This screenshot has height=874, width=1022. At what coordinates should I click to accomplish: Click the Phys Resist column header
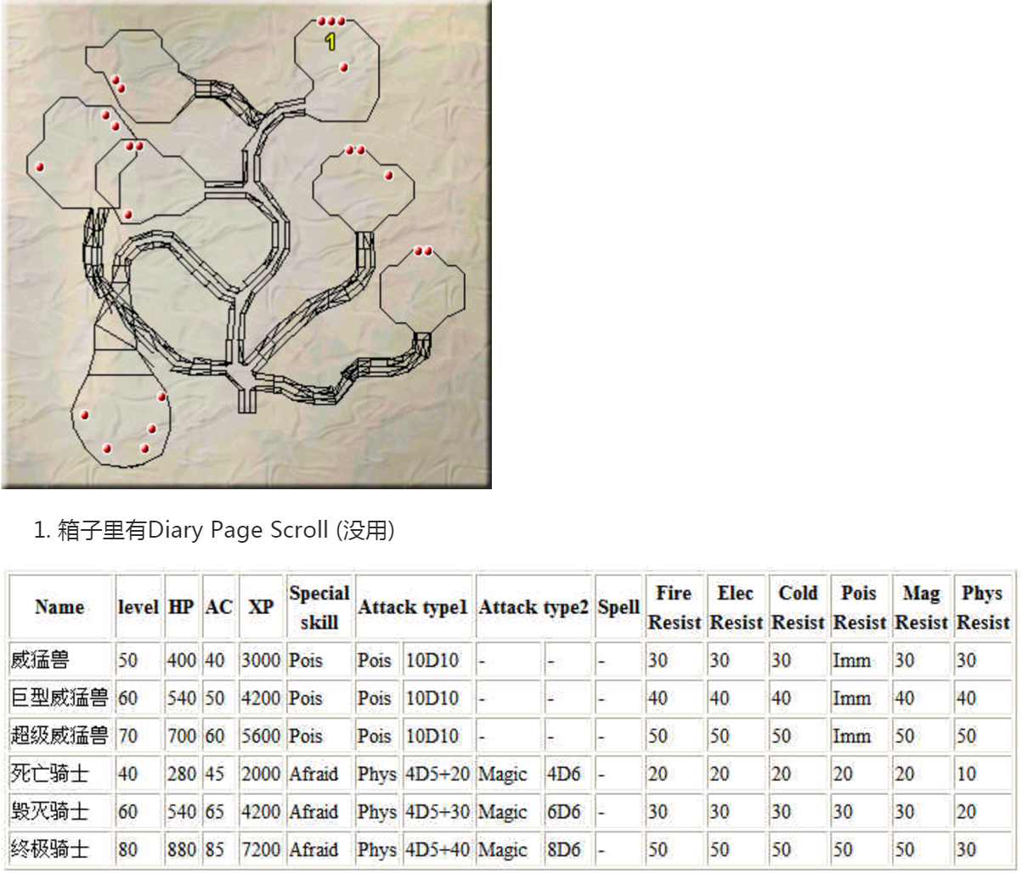(982, 607)
